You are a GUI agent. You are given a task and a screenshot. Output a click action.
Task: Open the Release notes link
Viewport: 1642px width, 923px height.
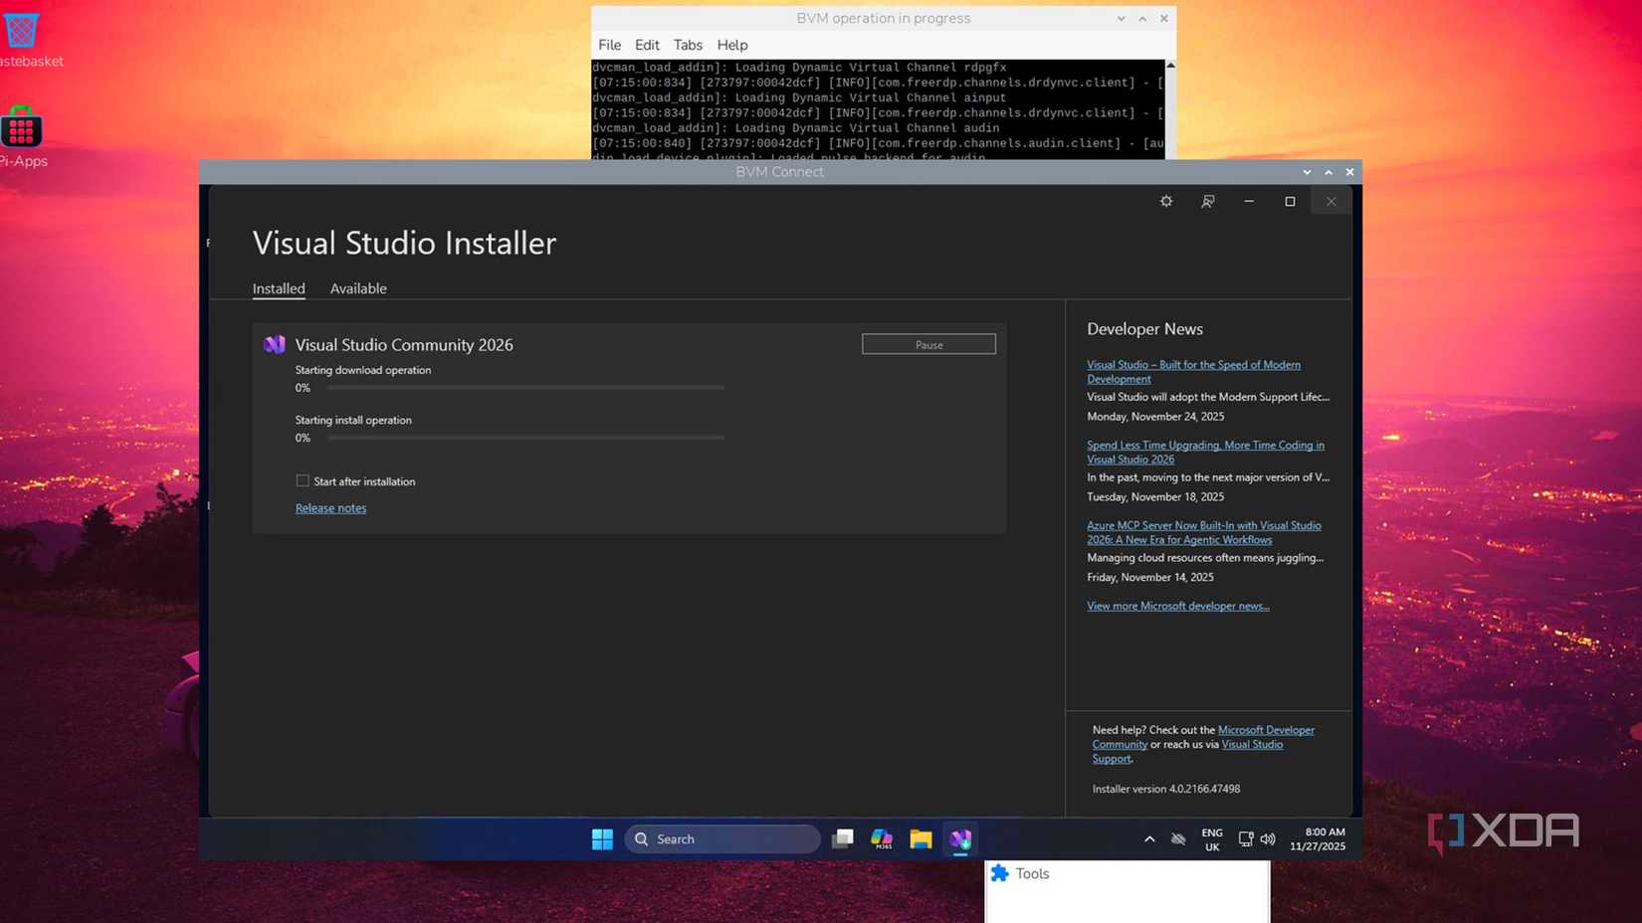coord(330,507)
